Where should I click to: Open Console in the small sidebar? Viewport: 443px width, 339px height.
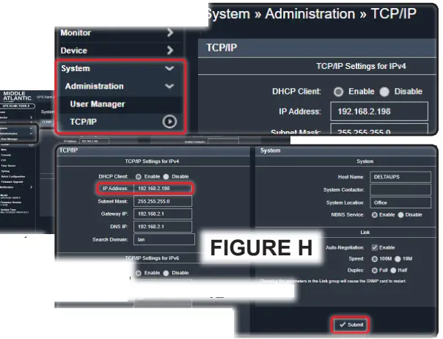coord(6,156)
